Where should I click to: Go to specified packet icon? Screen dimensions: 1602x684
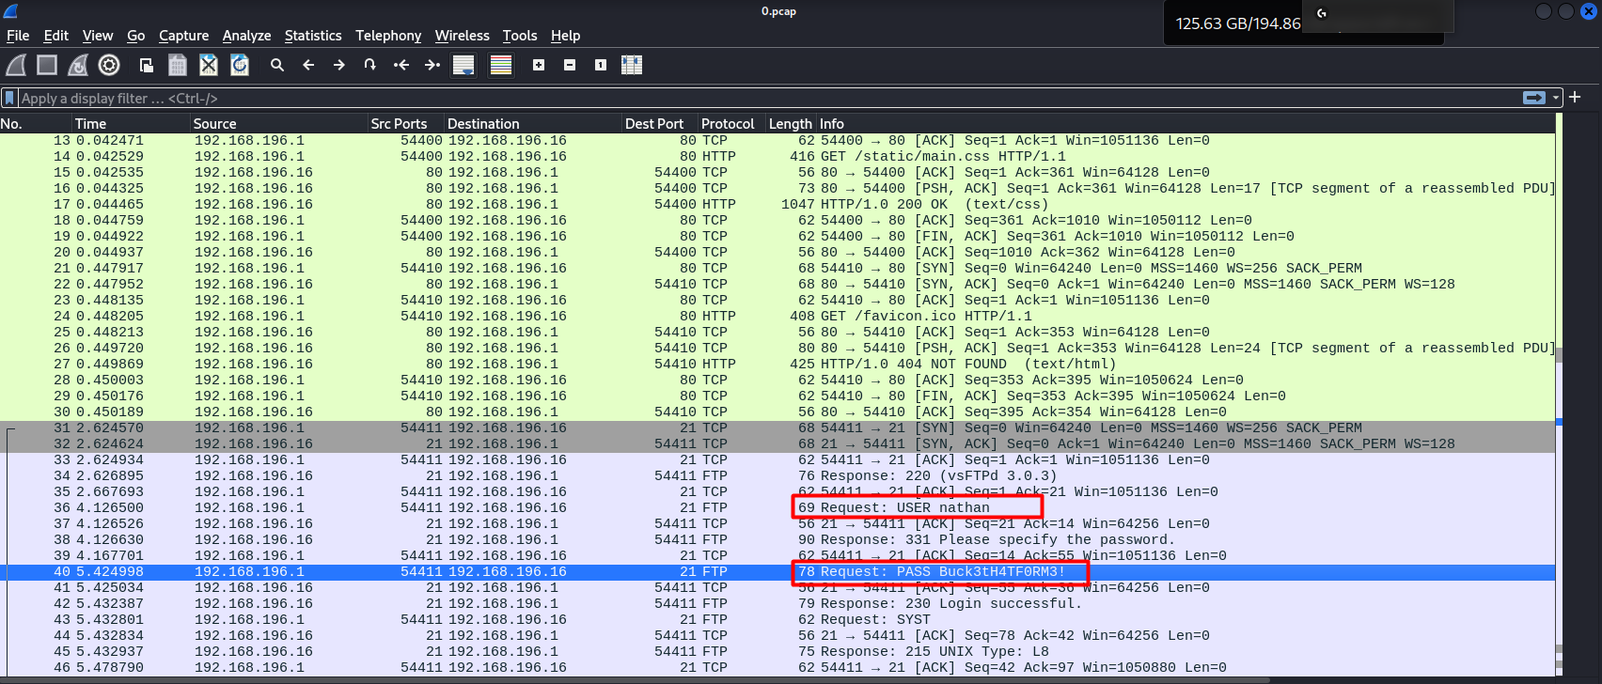click(370, 65)
